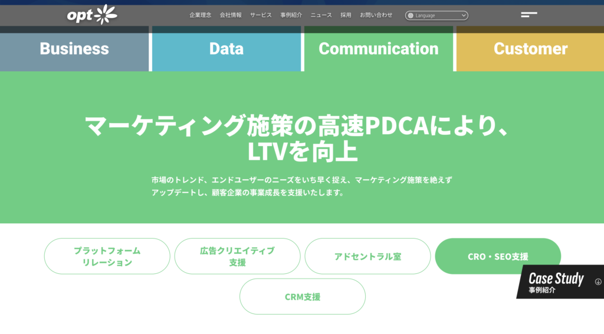Screen dimensions: 604x334
Task: Expand the Language dropdown chevron
Action: pyautogui.click(x=463, y=15)
